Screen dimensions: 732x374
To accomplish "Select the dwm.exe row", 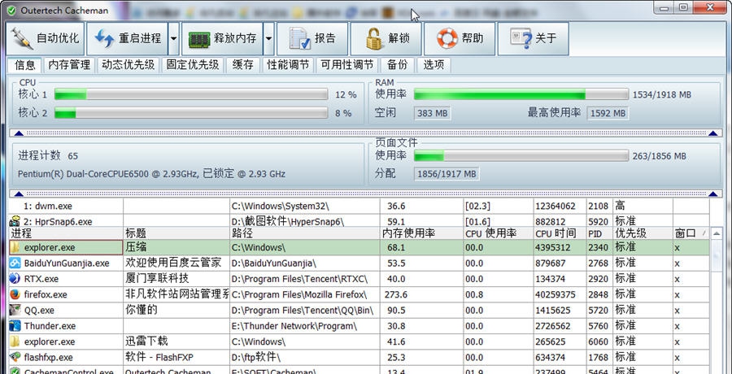I will point(359,206).
